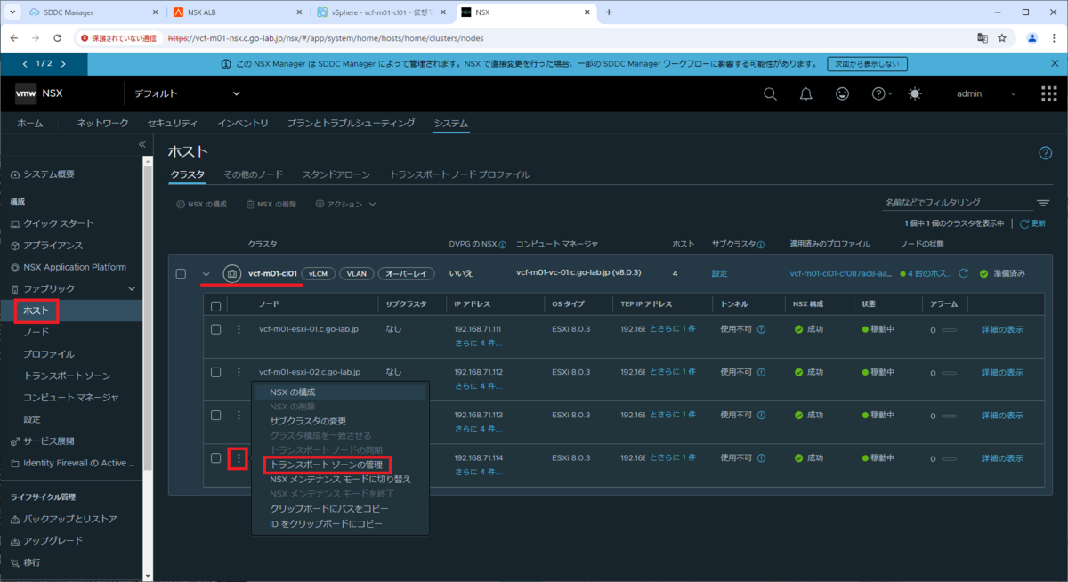This screenshot has width=1068, height=582.
Task: Select all nodes via header checkbox
Action: 215,305
